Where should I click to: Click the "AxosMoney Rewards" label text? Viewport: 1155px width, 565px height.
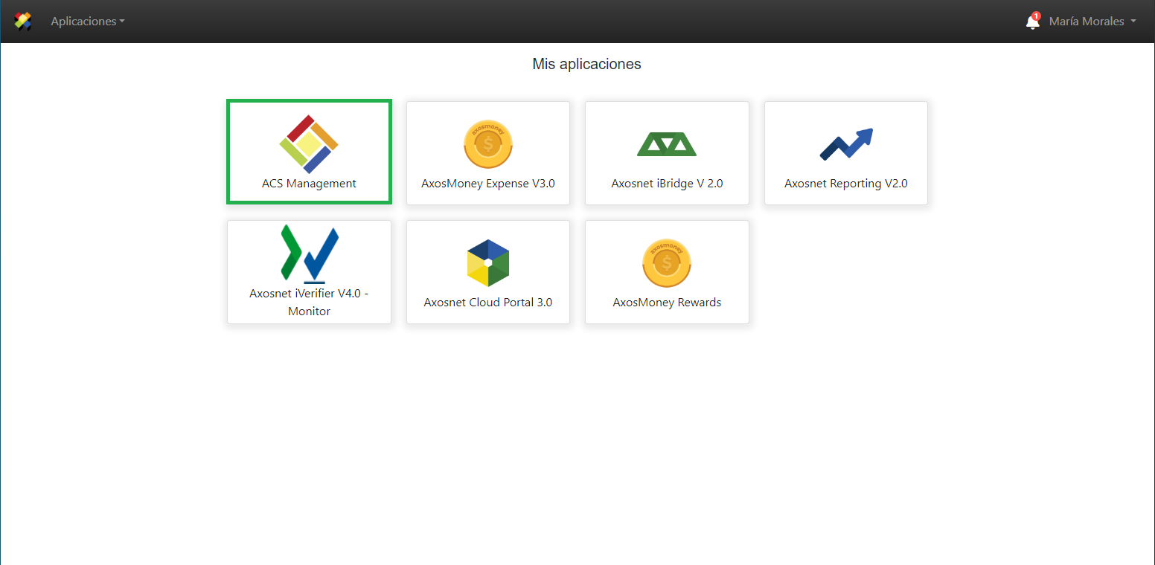click(x=667, y=303)
